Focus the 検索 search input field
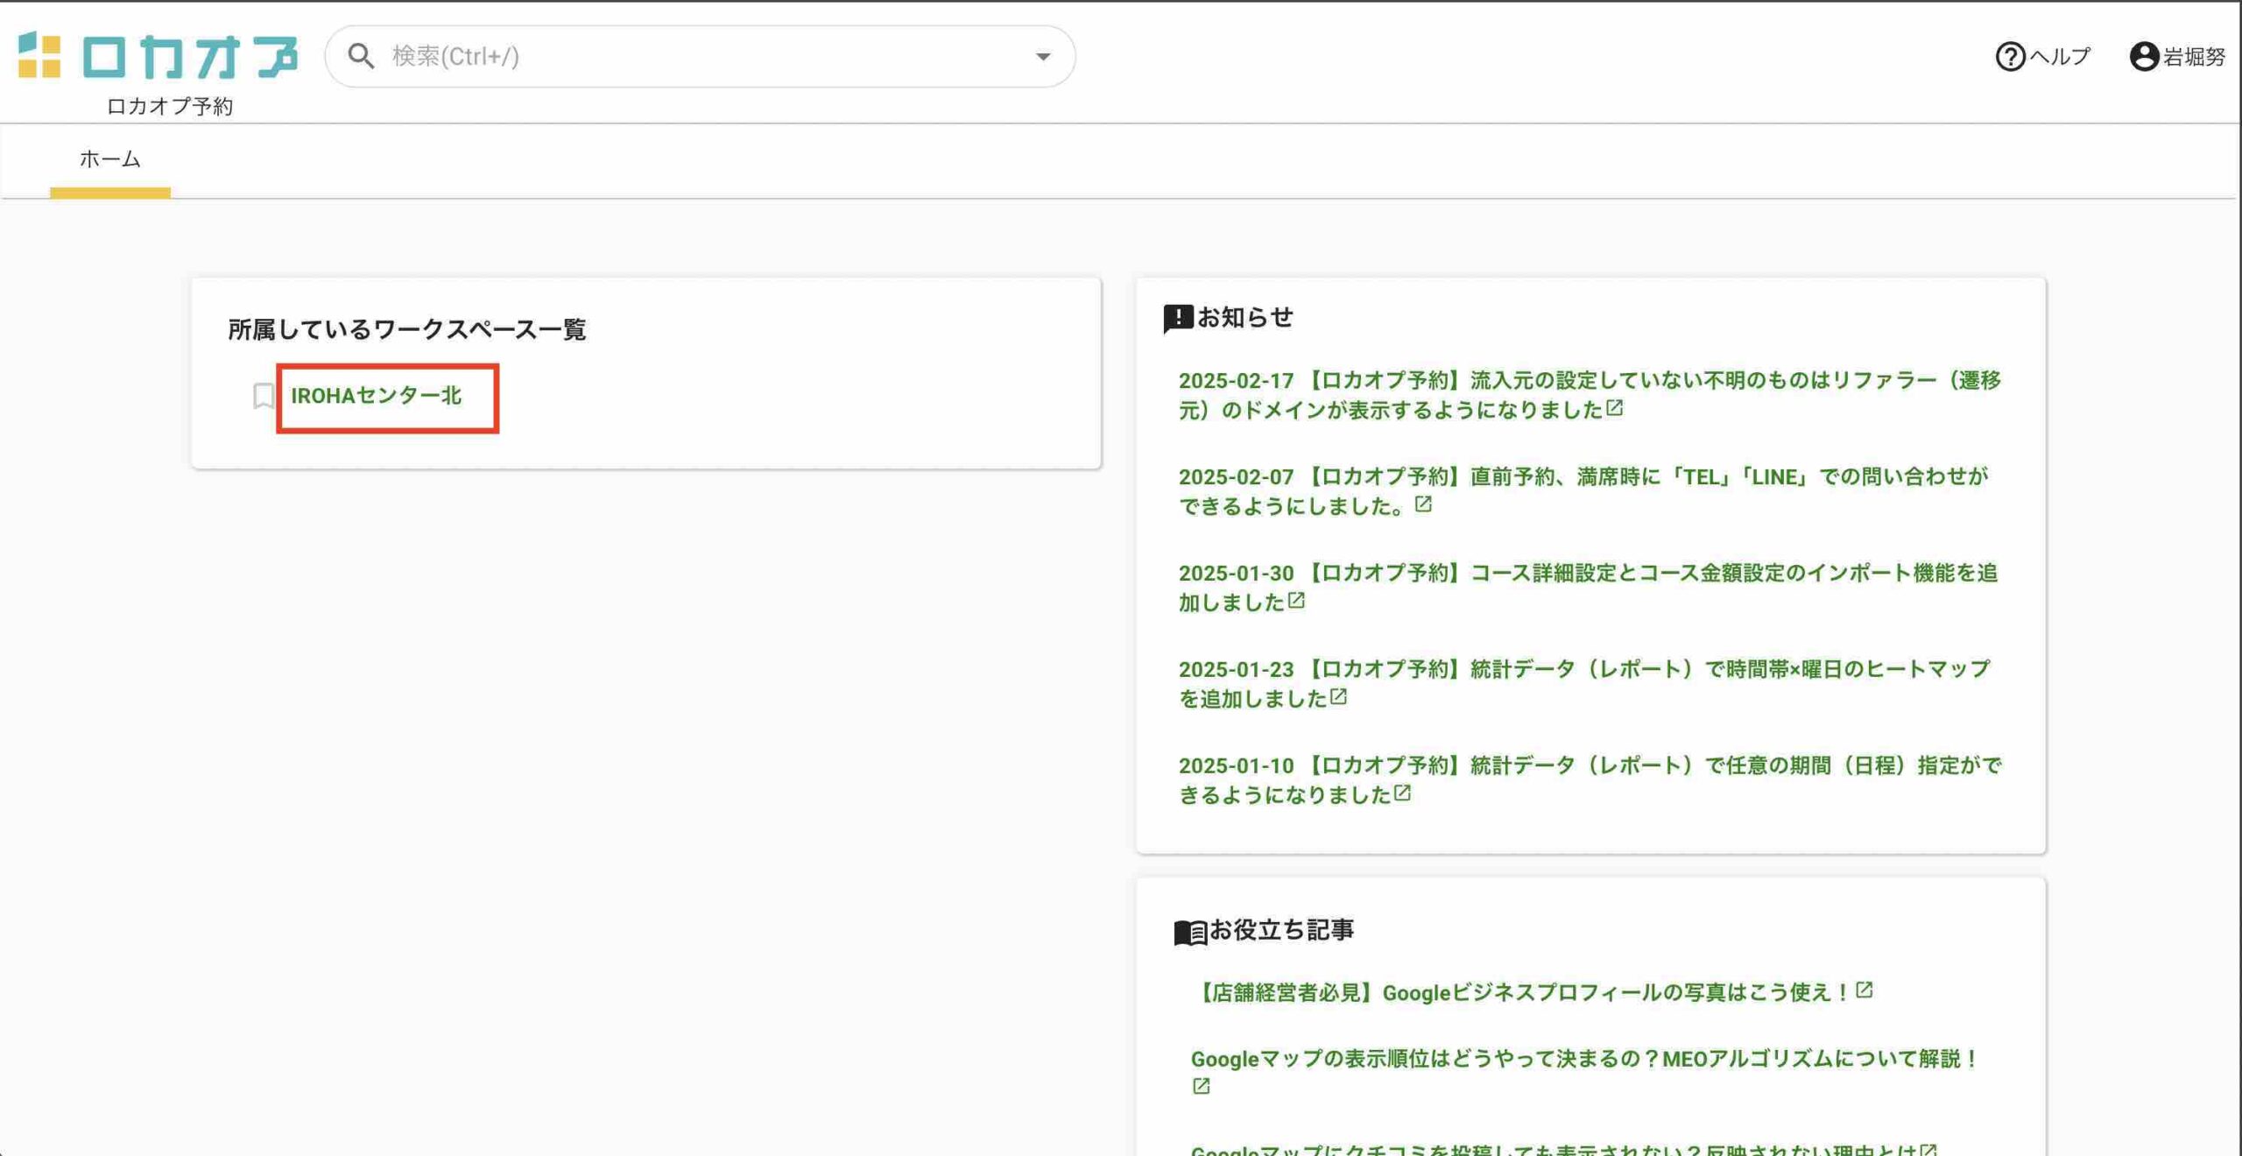 [x=701, y=57]
